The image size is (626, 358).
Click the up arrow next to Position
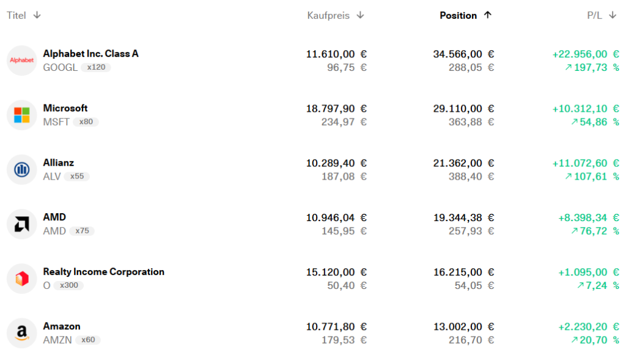point(487,15)
